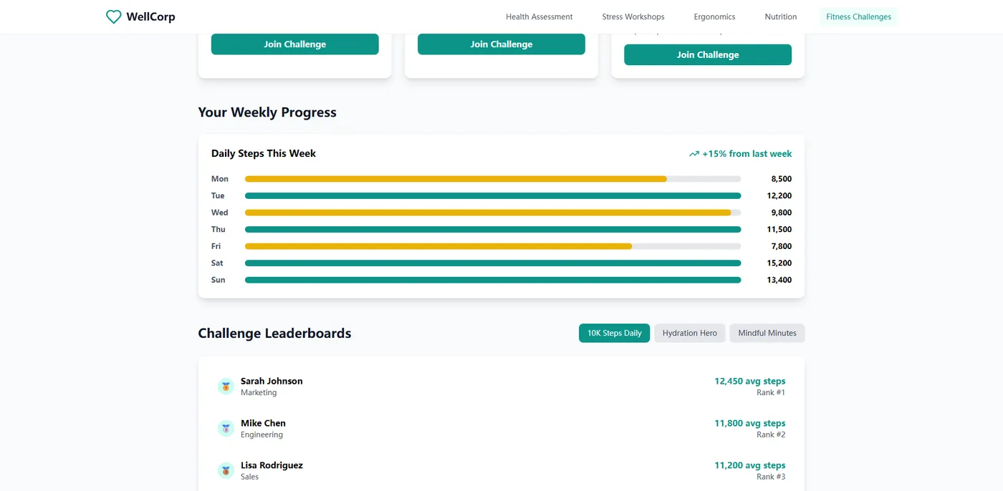The width and height of the screenshot is (1003, 491).
Task: Click the 'Challenge Leaderboards' heading
Action: tap(274, 333)
